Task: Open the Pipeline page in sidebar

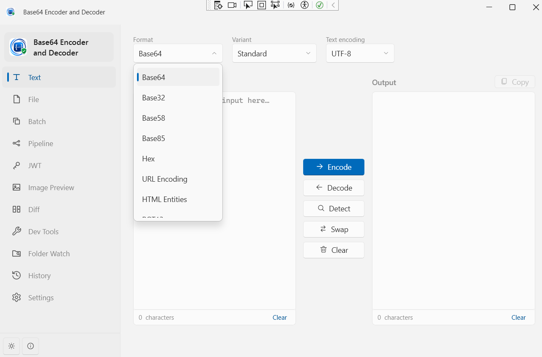Action: click(59, 144)
